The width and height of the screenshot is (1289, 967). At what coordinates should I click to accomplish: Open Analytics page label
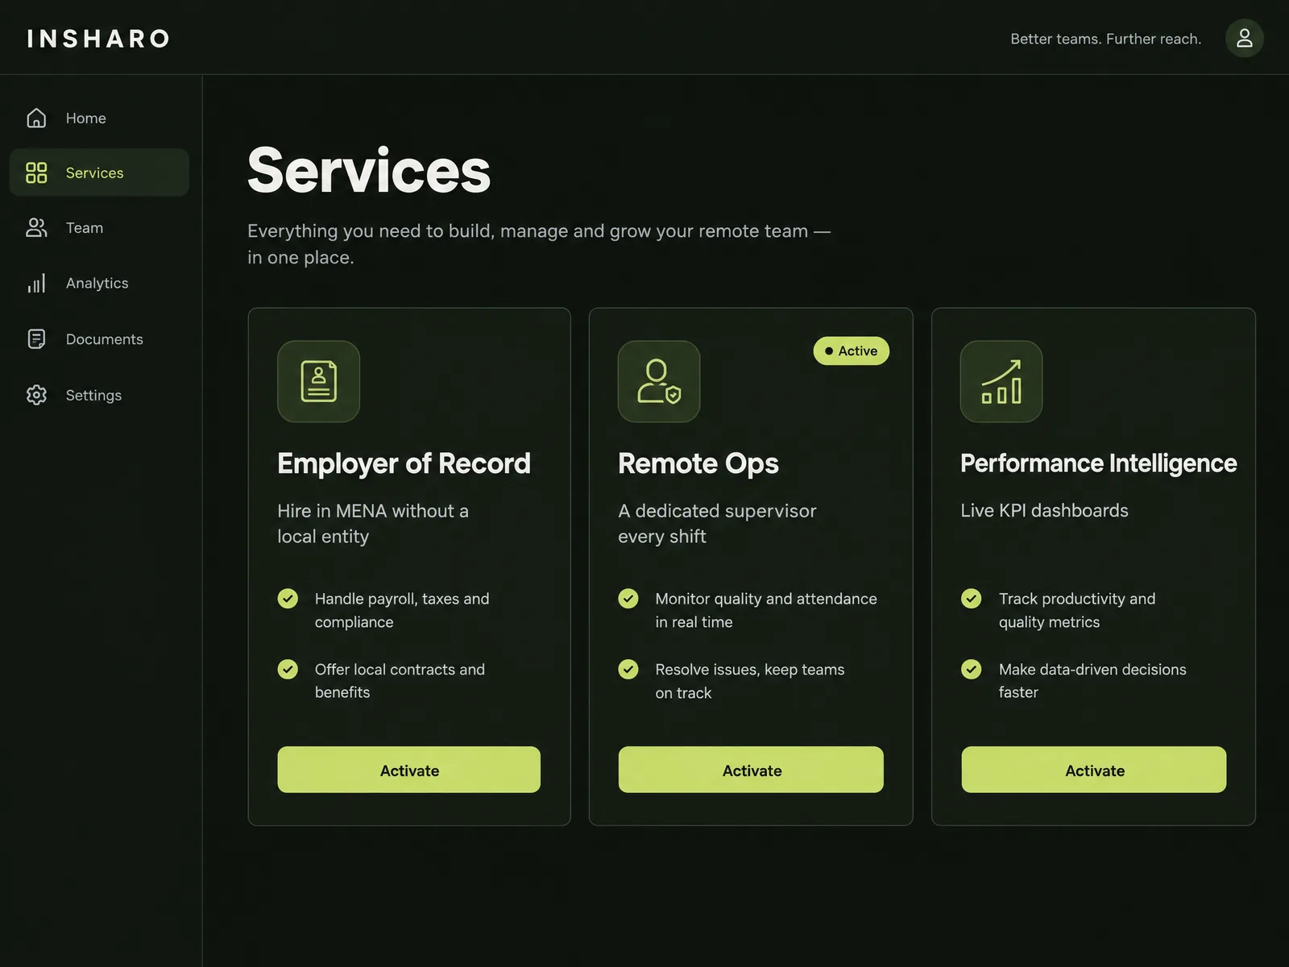(x=97, y=283)
